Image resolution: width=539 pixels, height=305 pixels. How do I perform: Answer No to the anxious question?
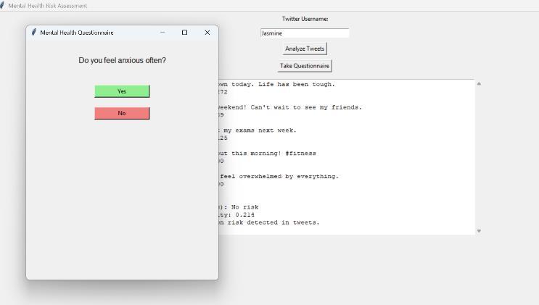pos(122,113)
